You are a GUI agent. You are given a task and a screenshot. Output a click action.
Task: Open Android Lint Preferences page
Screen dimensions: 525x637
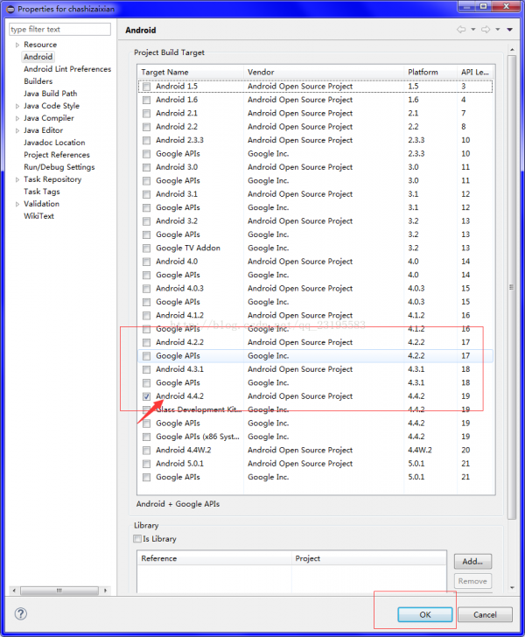[x=67, y=69]
